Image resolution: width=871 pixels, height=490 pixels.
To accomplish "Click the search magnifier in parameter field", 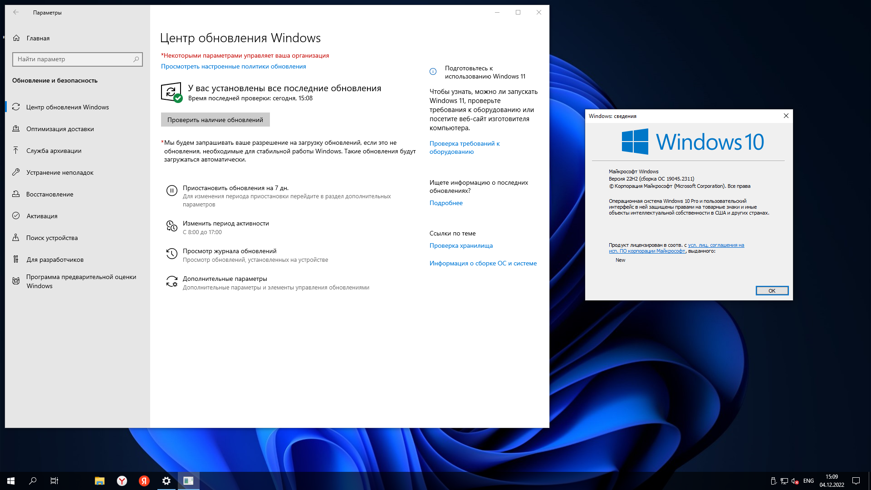I will pyautogui.click(x=136, y=59).
